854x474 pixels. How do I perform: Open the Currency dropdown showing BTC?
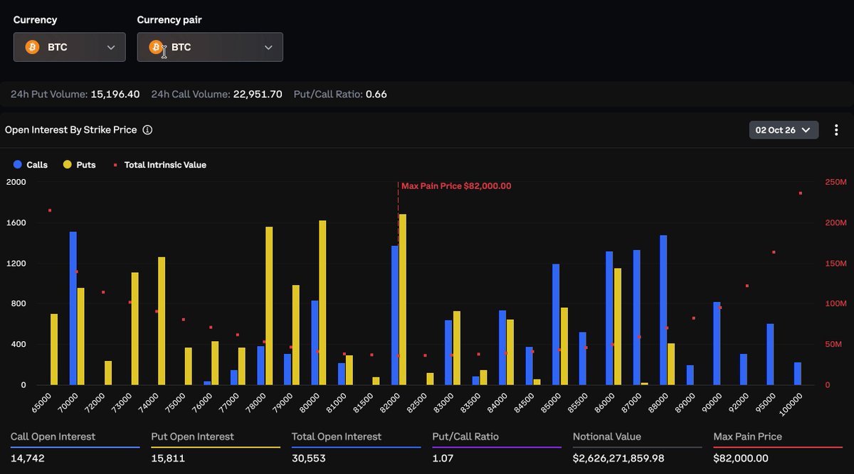coord(70,47)
